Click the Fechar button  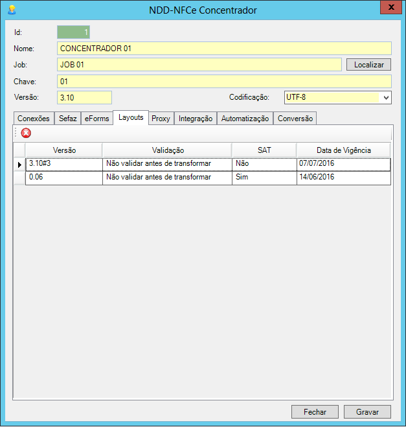315,412
